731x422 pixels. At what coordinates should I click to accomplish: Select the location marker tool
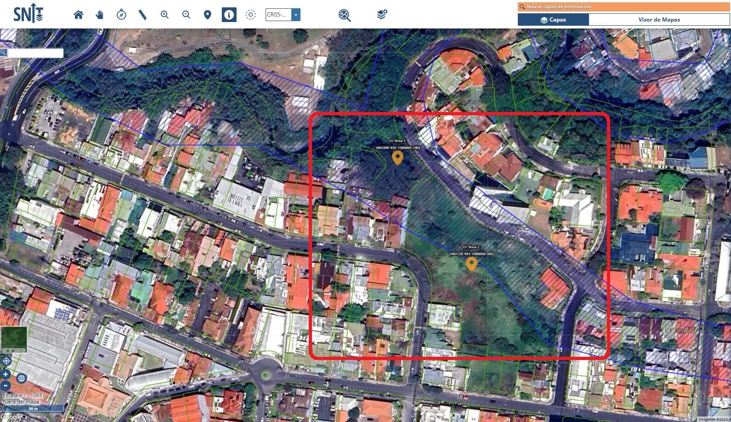pyautogui.click(x=207, y=15)
